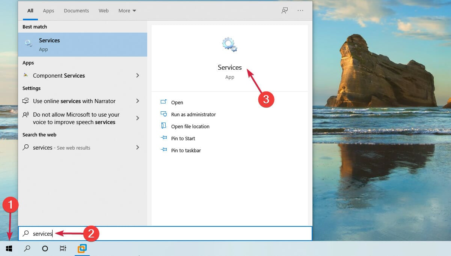This screenshot has height=256, width=451.
Task: Open the taskbar search magnifier icon
Action: coord(27,248)
